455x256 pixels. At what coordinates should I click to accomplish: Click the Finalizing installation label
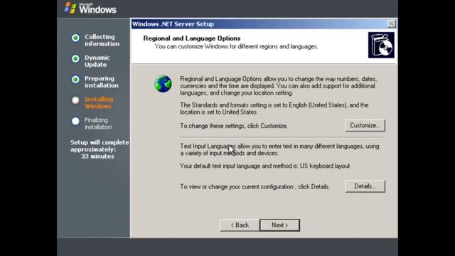[x=98, y=123]
